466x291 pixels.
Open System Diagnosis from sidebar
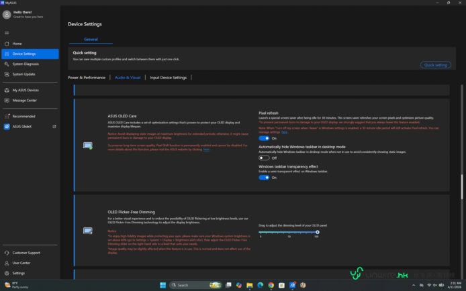pyautogui.click(x=30, y=64)
